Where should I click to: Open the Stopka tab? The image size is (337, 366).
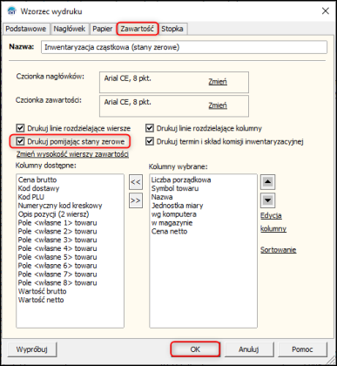point(172,29)
